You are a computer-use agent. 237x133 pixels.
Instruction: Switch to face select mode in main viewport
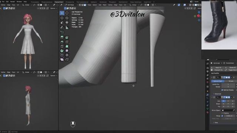[x=85, y=5]
